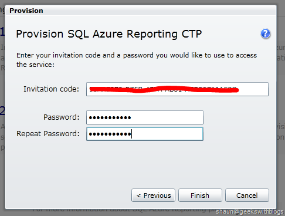Viewport: 285px width, 216px height.
Task: Click the 'Invitation code:' label
Action: click(52, 89)
